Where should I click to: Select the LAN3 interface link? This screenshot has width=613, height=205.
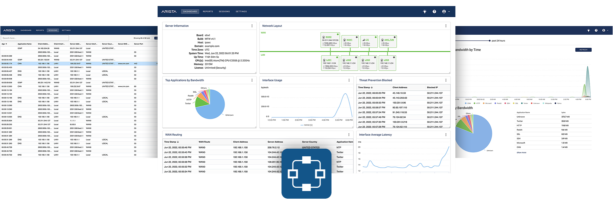tap(367, 60)
